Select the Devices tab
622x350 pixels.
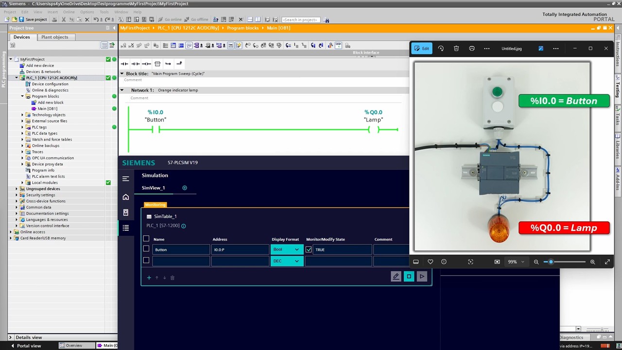click(21, 37)
